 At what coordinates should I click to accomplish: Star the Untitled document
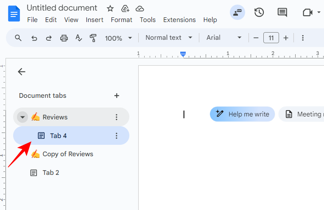(110, 8)
